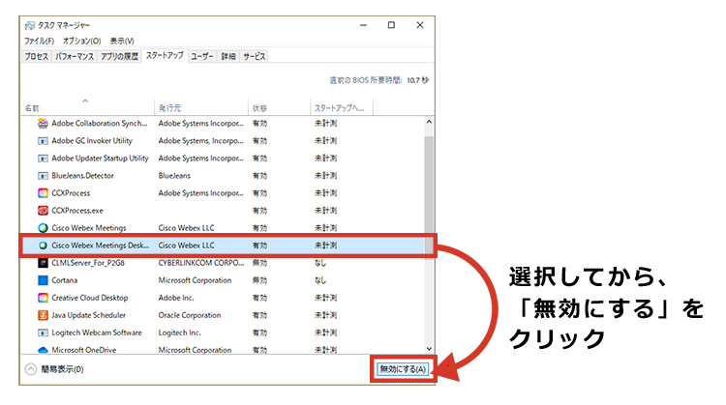Click the list scrollbar thumb
Image resolution: width=726 pixels, height=405 pixels.
pos(429,196)
